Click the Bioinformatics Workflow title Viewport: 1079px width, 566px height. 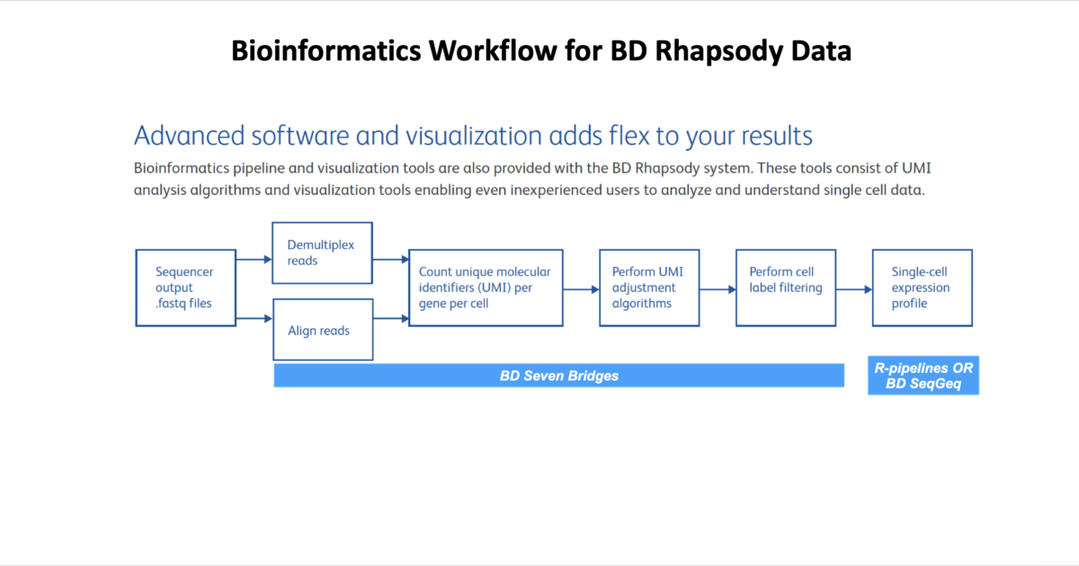(540, 51)
